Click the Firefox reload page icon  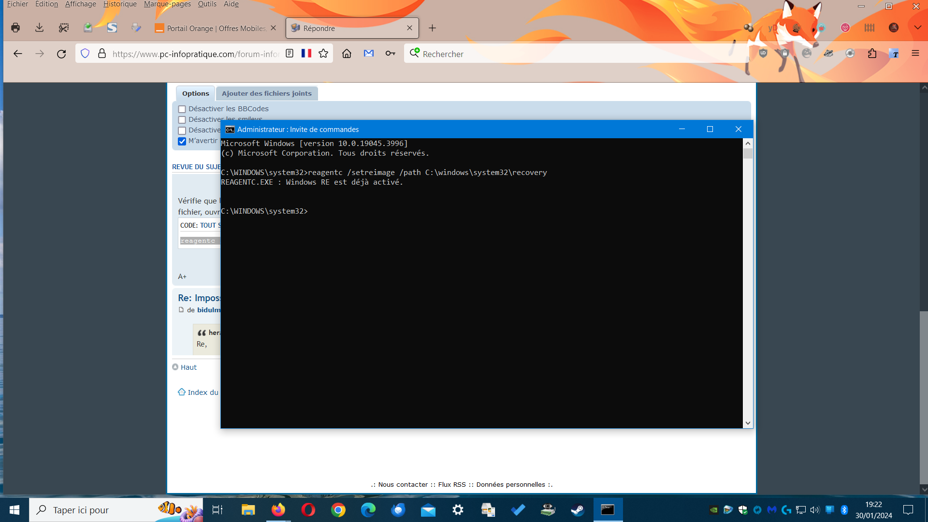coord(61,54)
